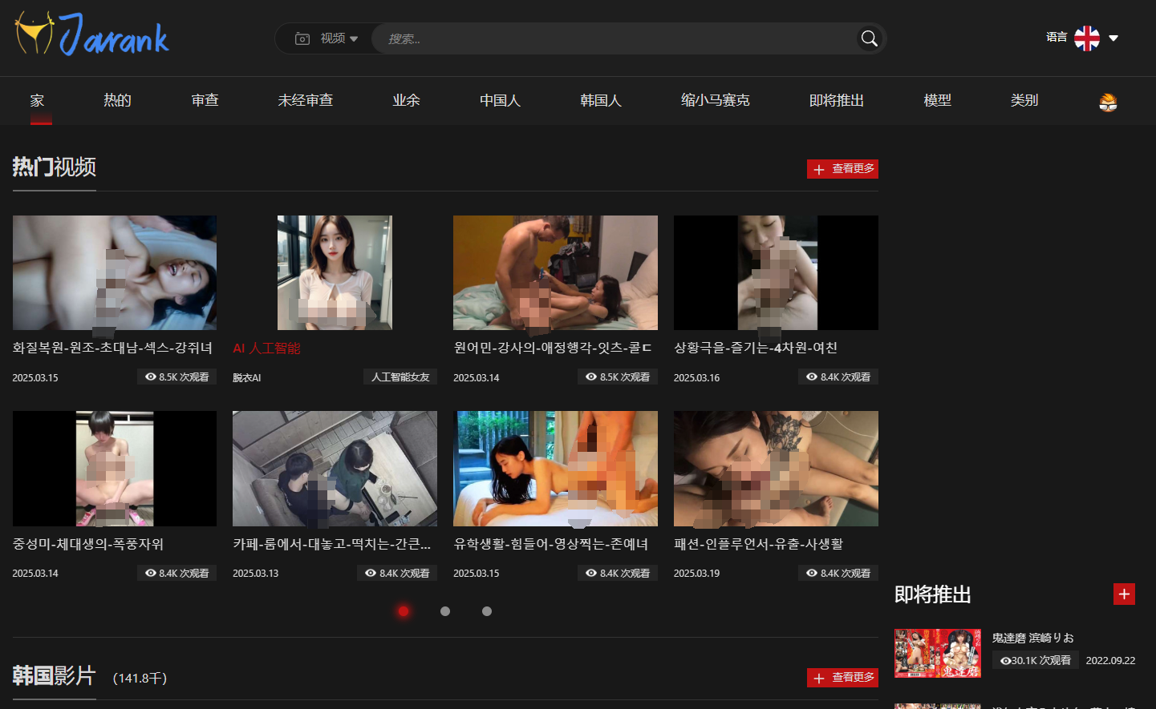Click 查看更多 button beside 韩国影片
This screenshot has height=709, width=1156.
click(842, 678)
